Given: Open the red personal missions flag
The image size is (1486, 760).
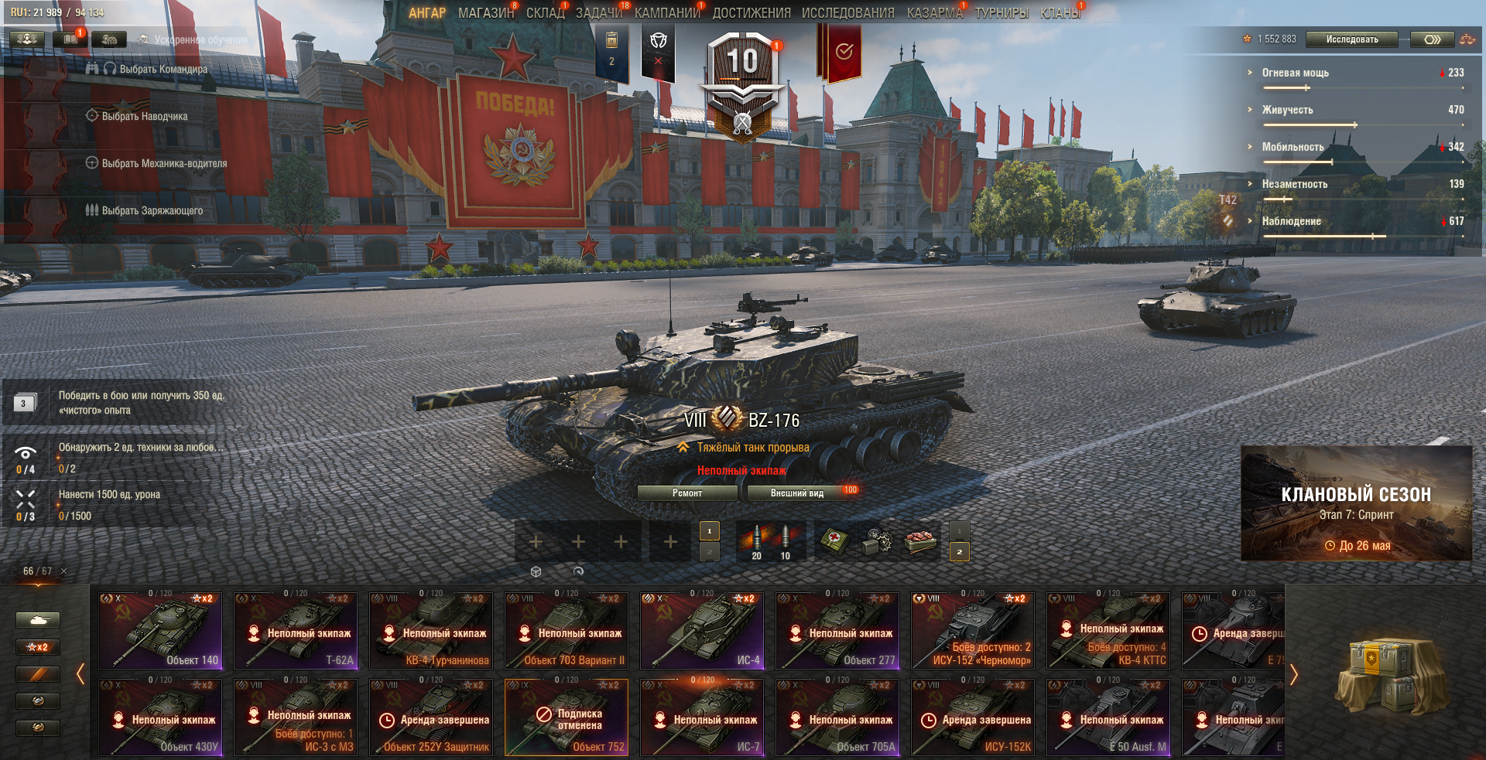Looking at the screenshot, I should [843, 52].
